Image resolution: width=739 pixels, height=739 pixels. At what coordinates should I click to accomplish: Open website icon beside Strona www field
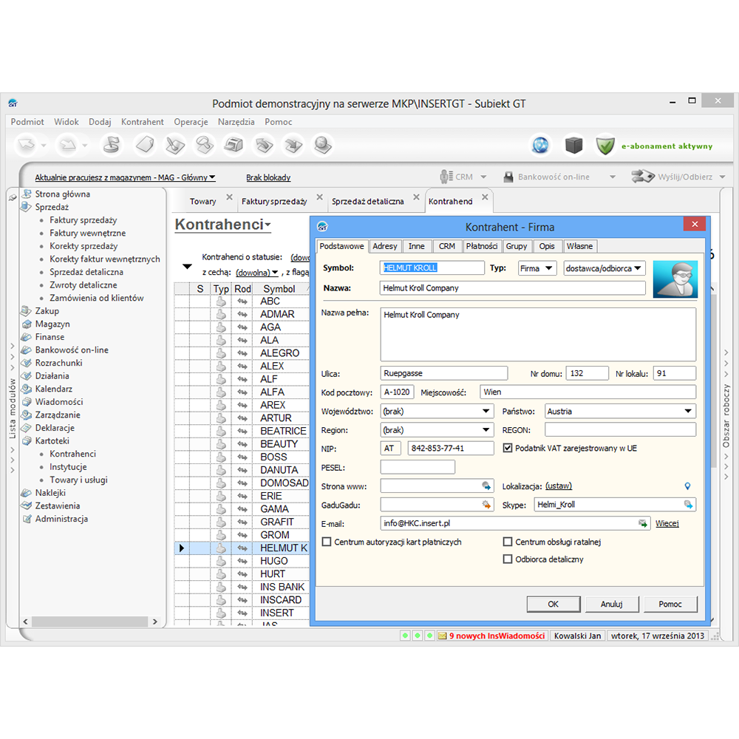point(486,486)
